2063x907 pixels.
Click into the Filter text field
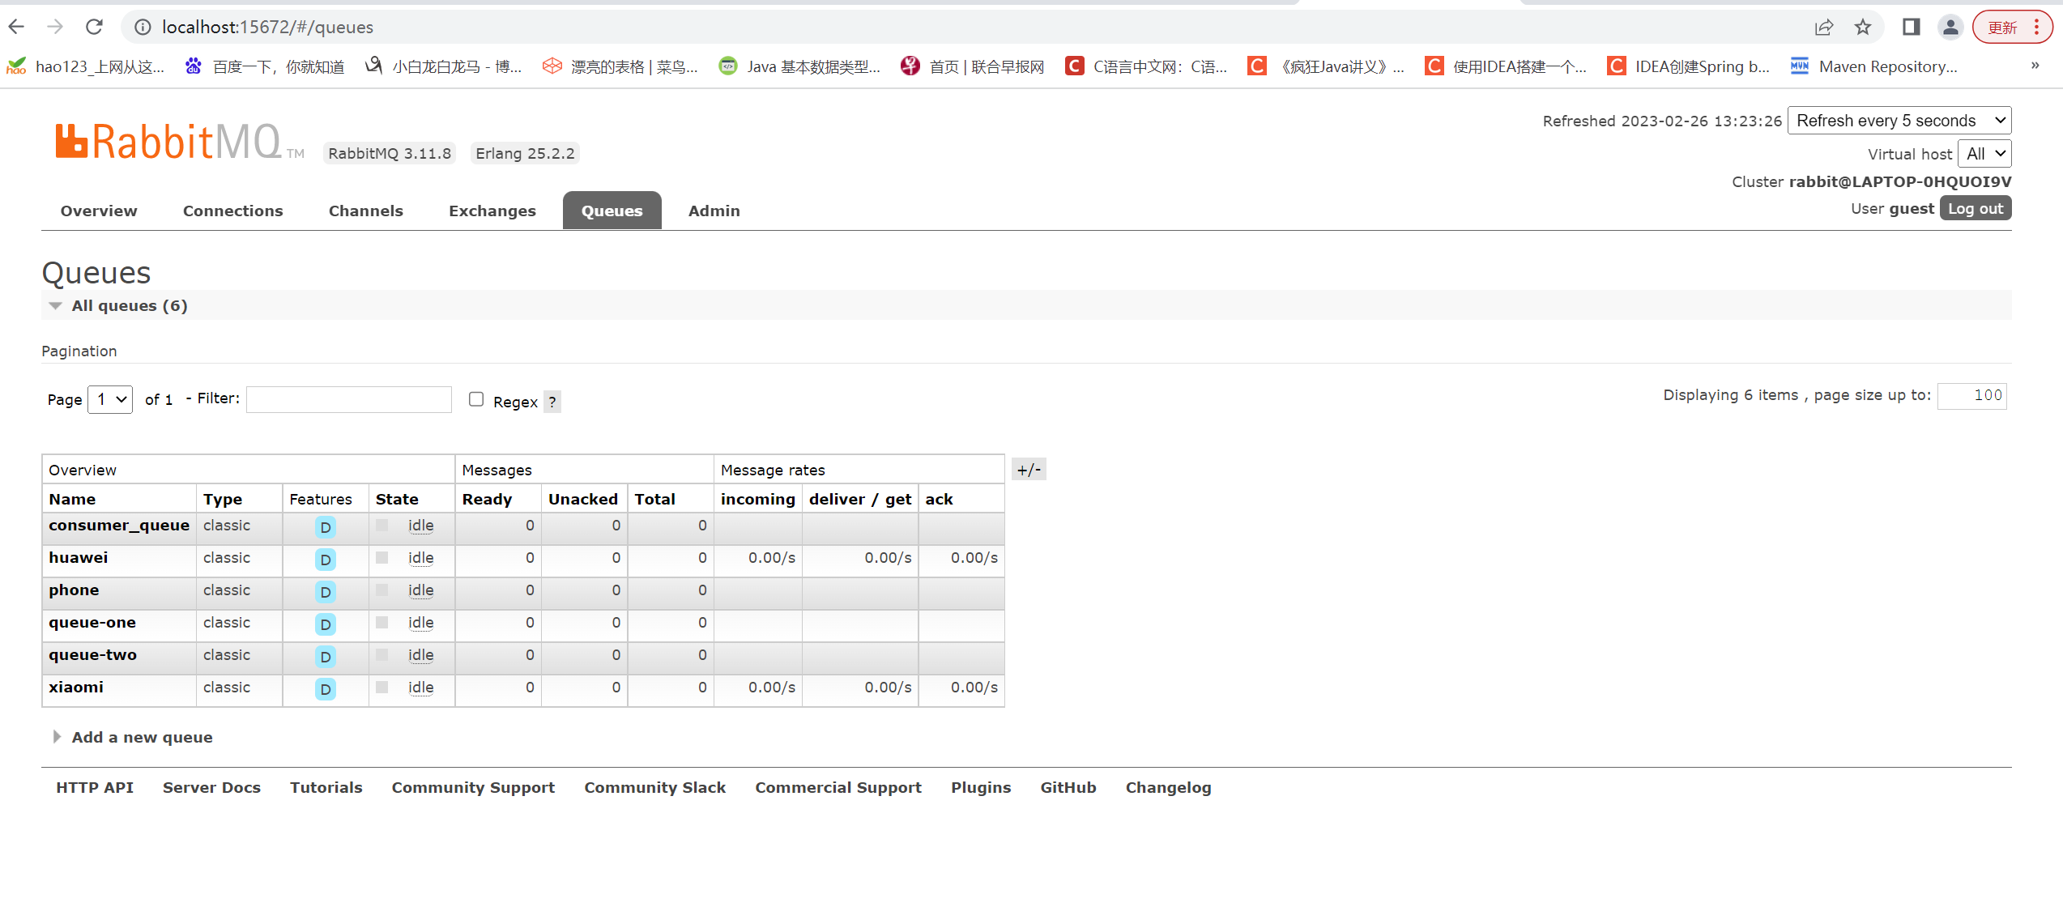click(x=348, y=399)
